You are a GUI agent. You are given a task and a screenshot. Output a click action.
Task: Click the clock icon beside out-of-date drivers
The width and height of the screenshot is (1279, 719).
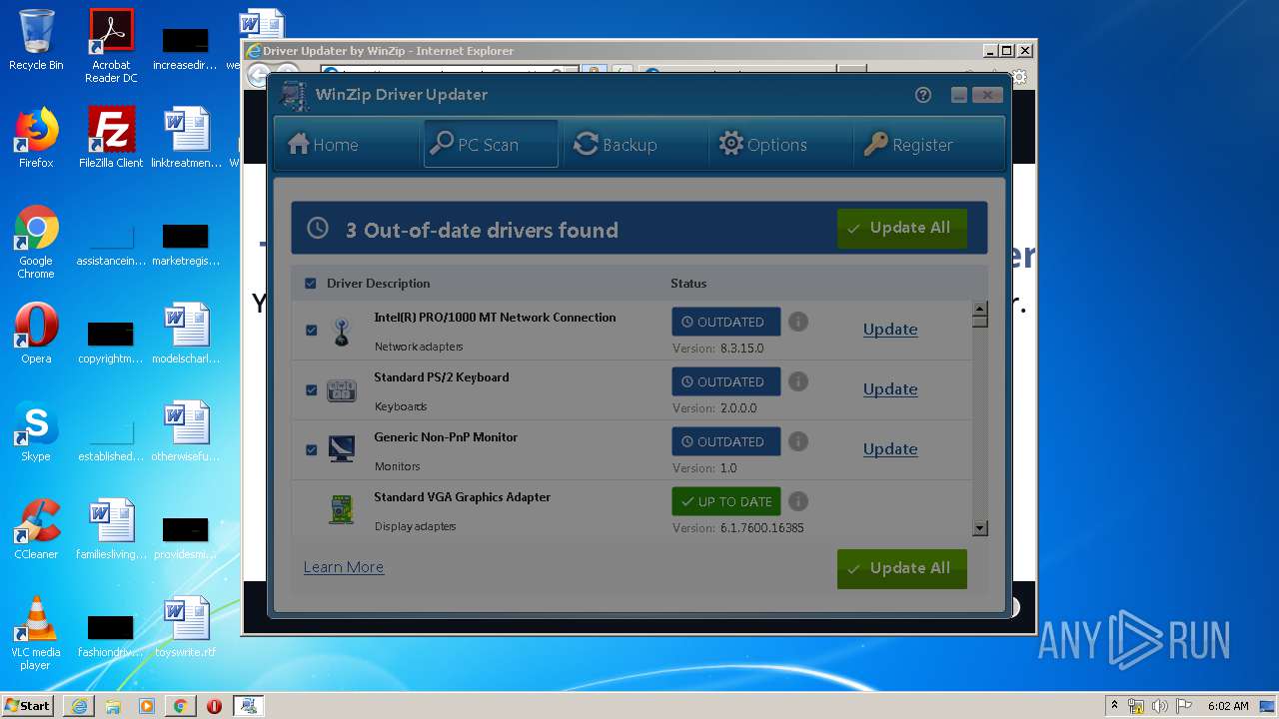[x=318, y=229]
